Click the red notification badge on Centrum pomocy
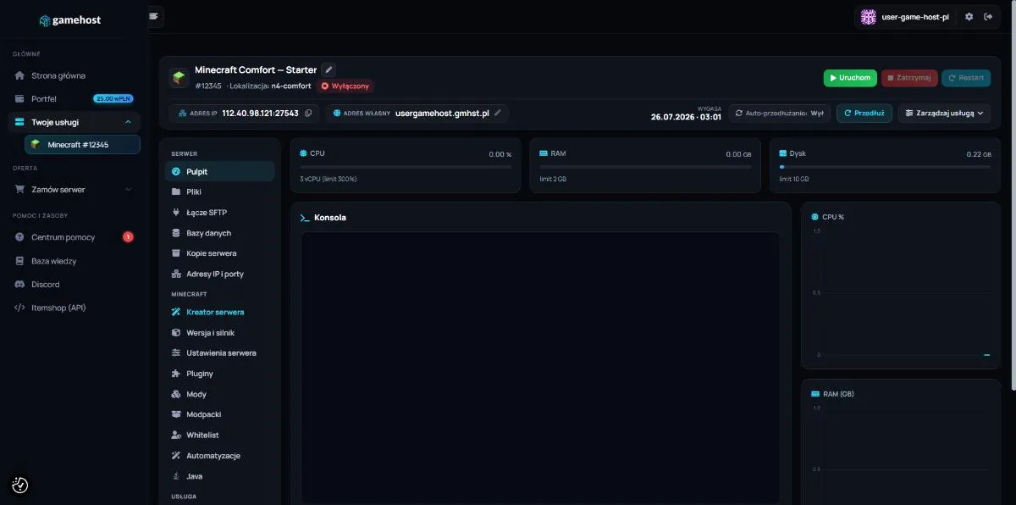This screenshot has height=505, width=1016. pos(128,236)
